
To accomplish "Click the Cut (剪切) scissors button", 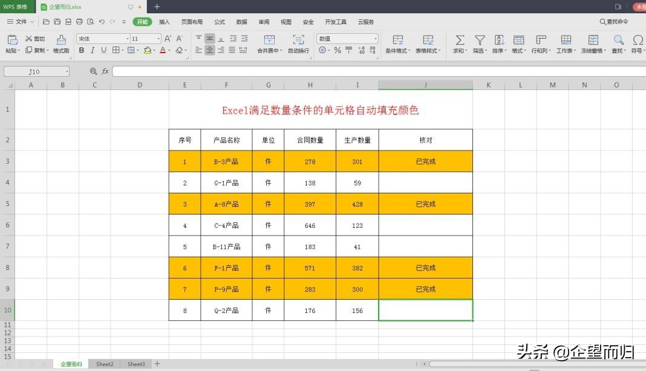I will [35, 39].
